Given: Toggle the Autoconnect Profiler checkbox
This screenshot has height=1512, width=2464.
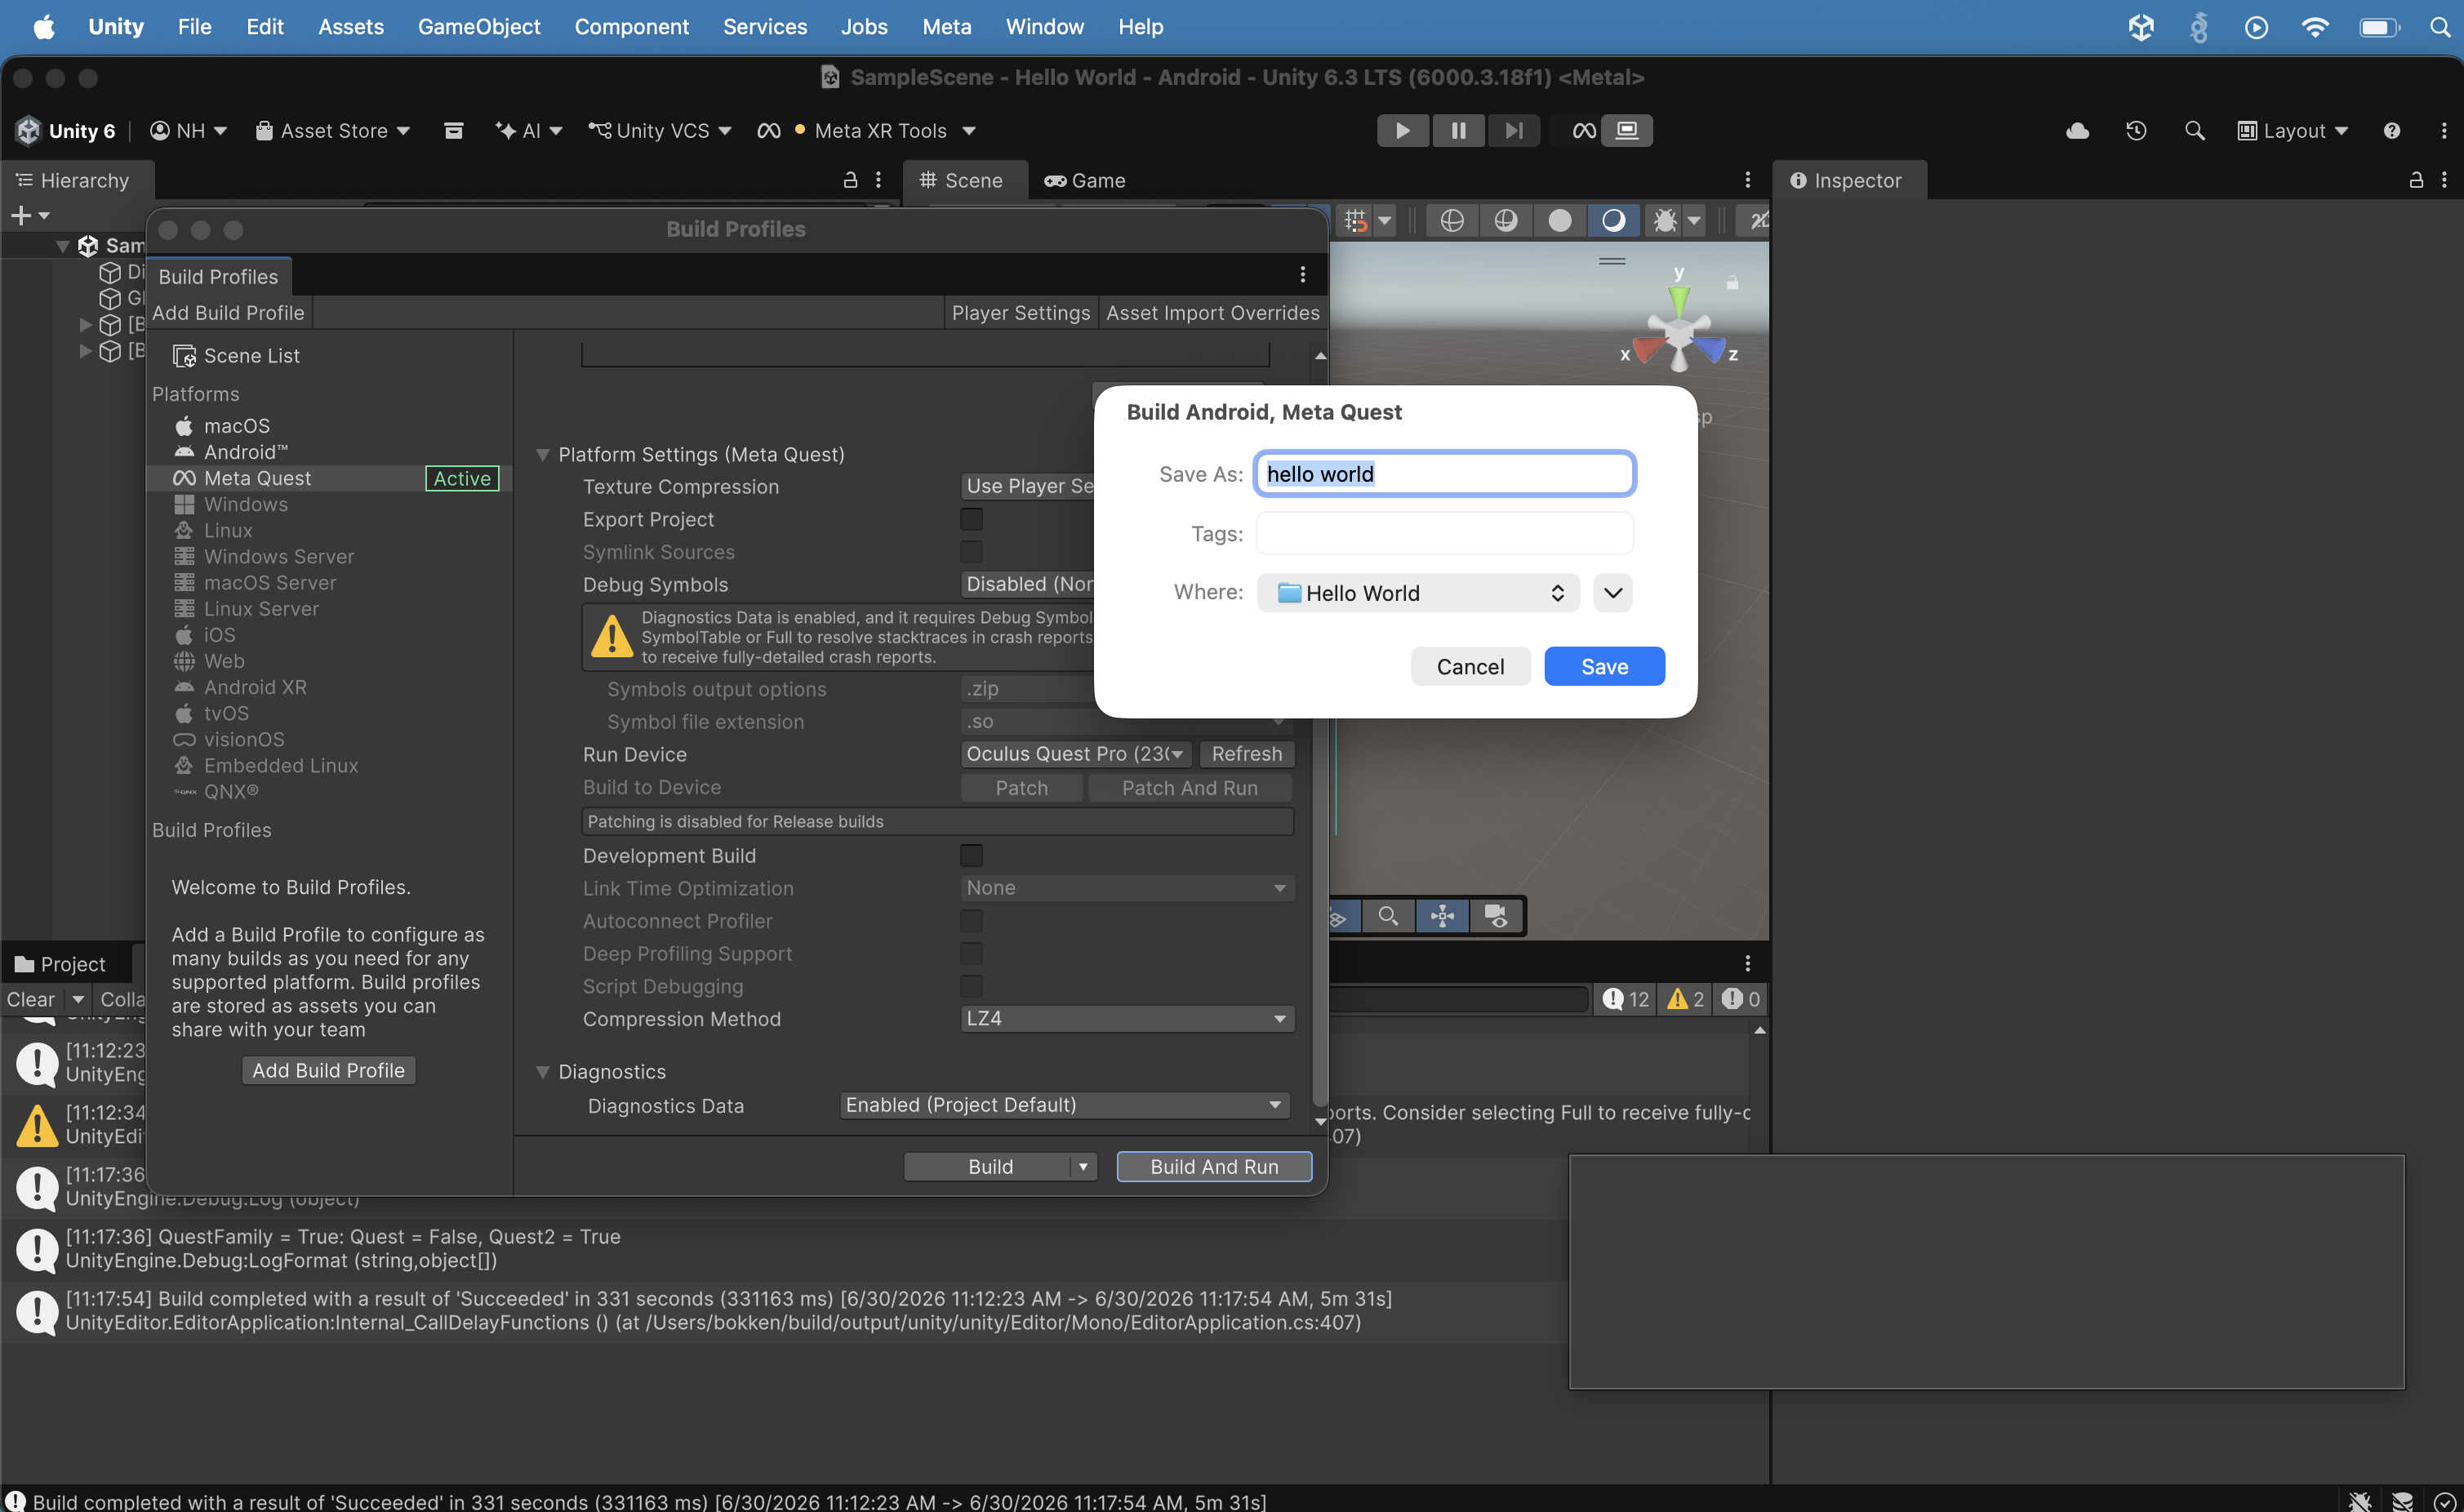Looking at the screenshot, I should pos(971,921).
